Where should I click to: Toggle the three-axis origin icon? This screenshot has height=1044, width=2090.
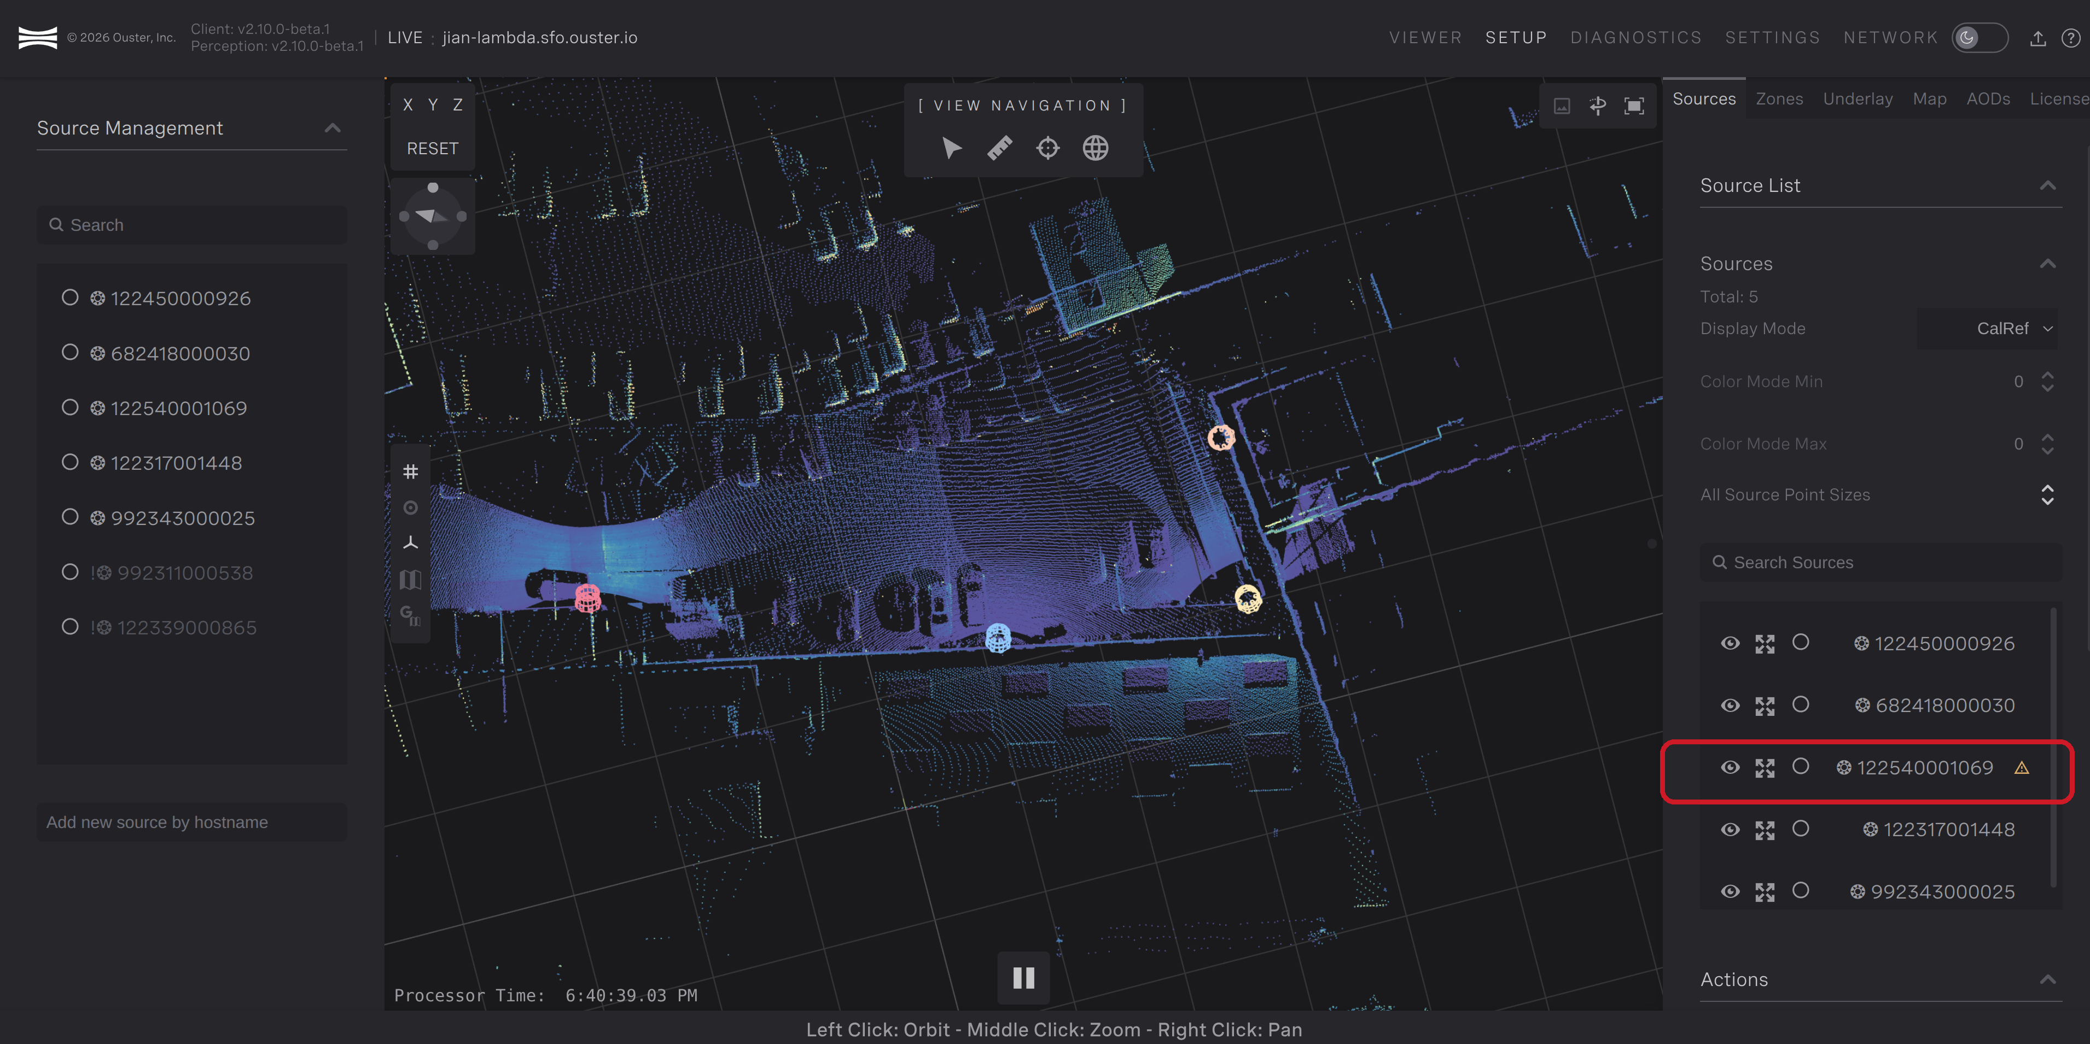[411, 543]
